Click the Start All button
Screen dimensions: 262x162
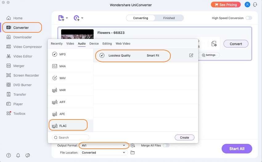click(x=237, y=149)
